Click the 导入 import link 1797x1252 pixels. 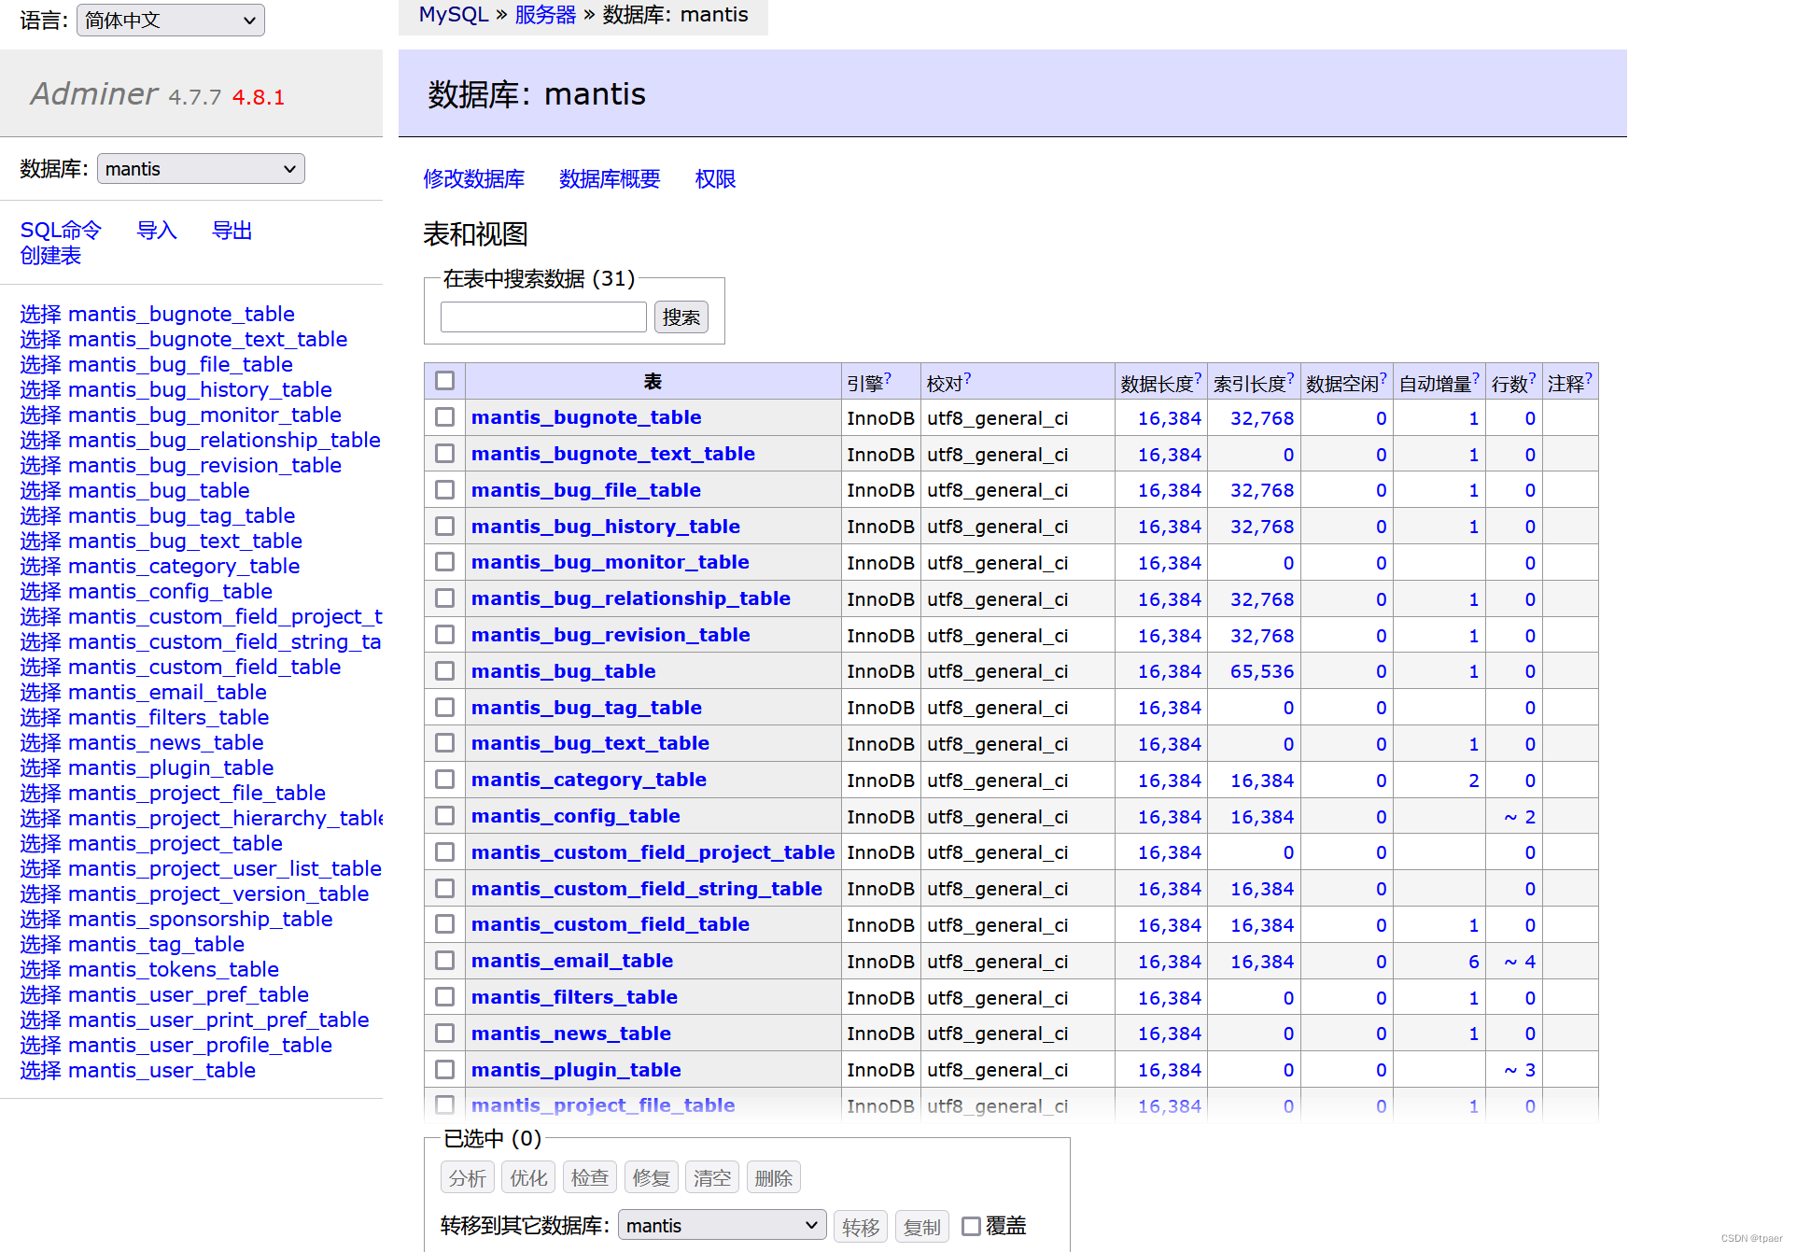click(157, 230)
